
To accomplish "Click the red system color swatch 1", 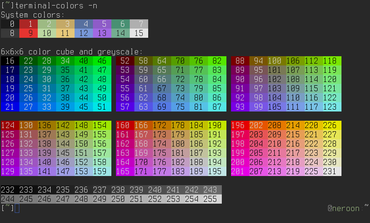I will (x=29, y=24).
